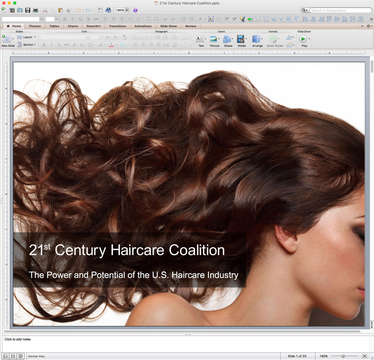Toggle the Slide Show view button

pyautogui.click(x=20, y=356)
